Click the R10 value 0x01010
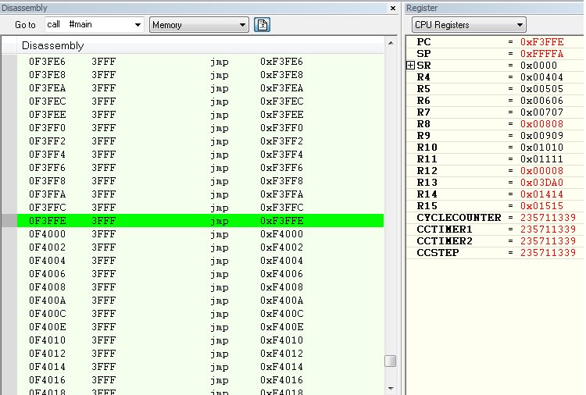Image resolution: width=586 pixels, height=395 pixels. click(542, 147)
